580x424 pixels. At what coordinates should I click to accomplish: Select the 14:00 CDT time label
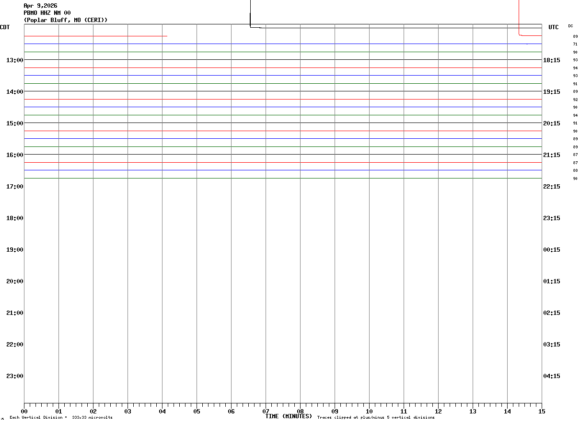tap(15, 91)
